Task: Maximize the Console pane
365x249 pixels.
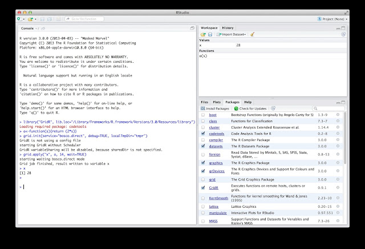Action: pos(192,28)
